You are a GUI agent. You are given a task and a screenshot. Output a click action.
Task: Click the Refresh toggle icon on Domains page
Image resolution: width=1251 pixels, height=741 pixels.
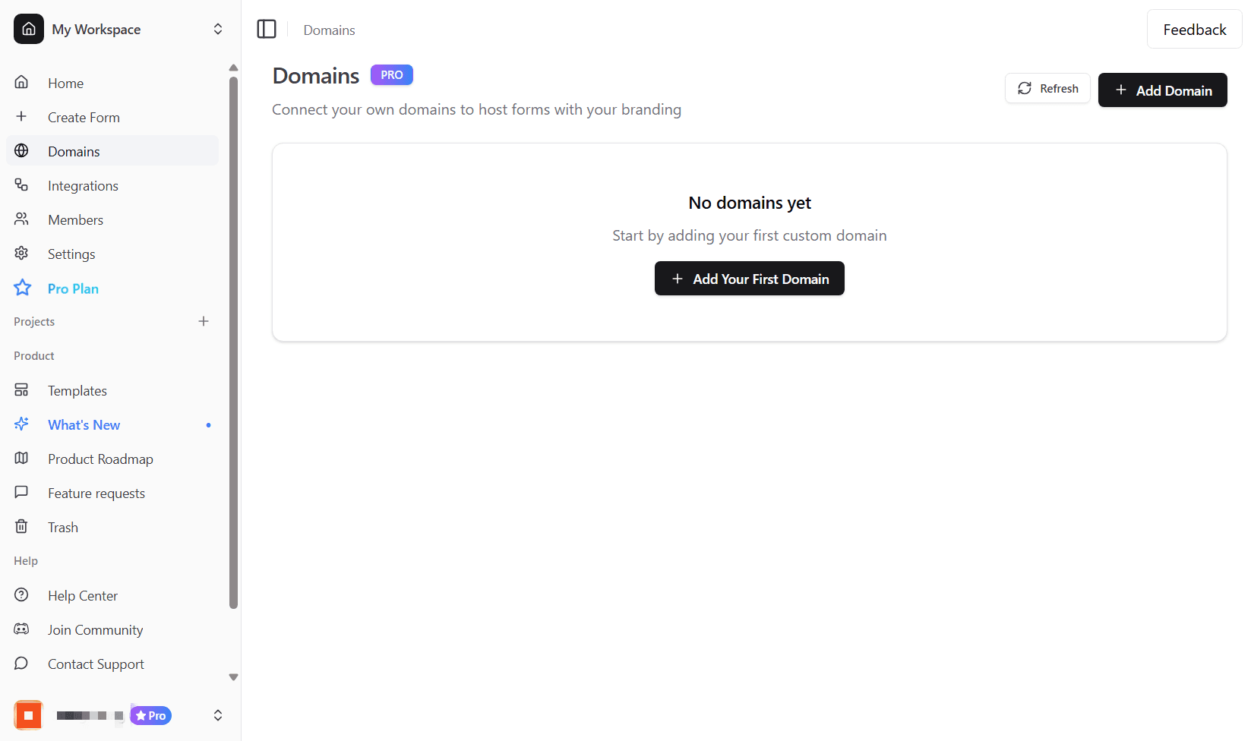pyautogui.click(x=1025, y=88)
